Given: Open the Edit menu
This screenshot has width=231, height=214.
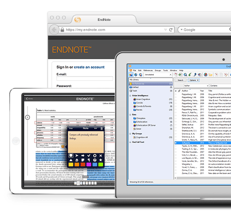Looking at the screenshot, I should [140, 70].
